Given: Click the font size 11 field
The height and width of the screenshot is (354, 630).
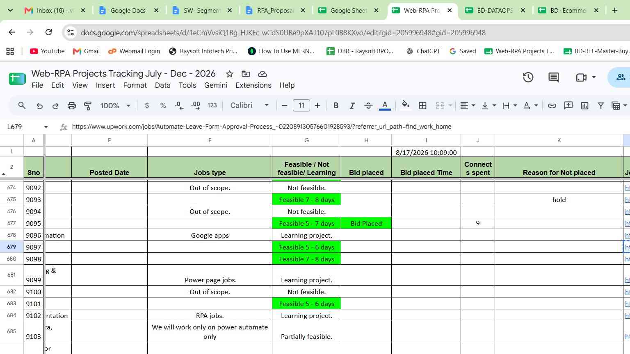Looking at the screenshot, I should click(301, 105).
